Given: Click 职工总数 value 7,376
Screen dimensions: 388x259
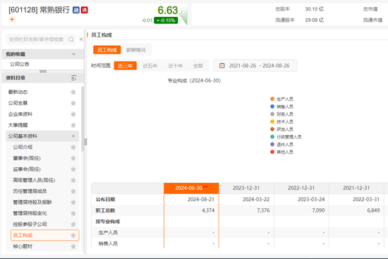Looking at the screenshot, I should (263, 210).
